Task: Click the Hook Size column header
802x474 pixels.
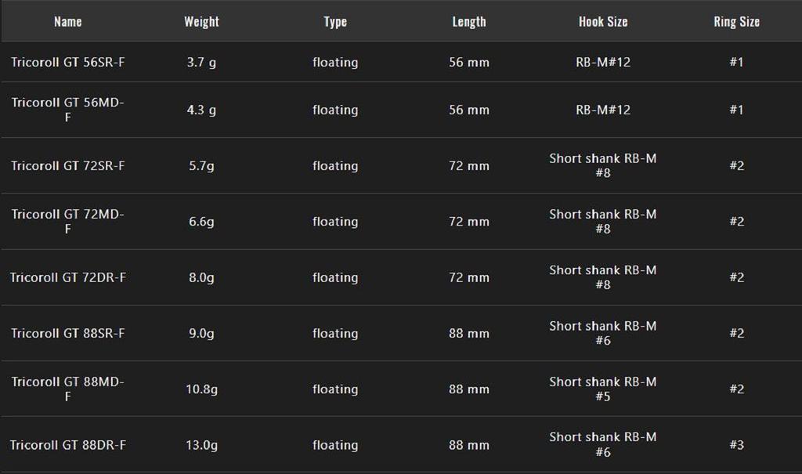Action: [602, 22]
